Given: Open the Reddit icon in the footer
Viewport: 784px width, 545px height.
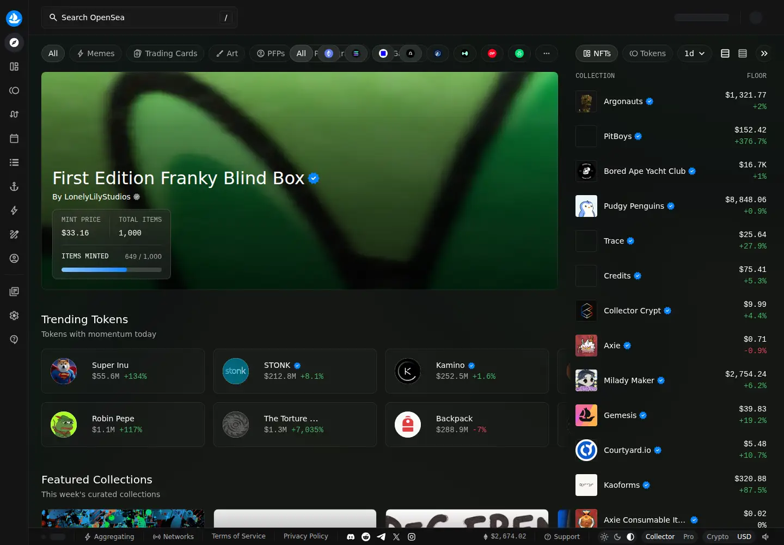Looking at the screenshot, I should 366,537.
